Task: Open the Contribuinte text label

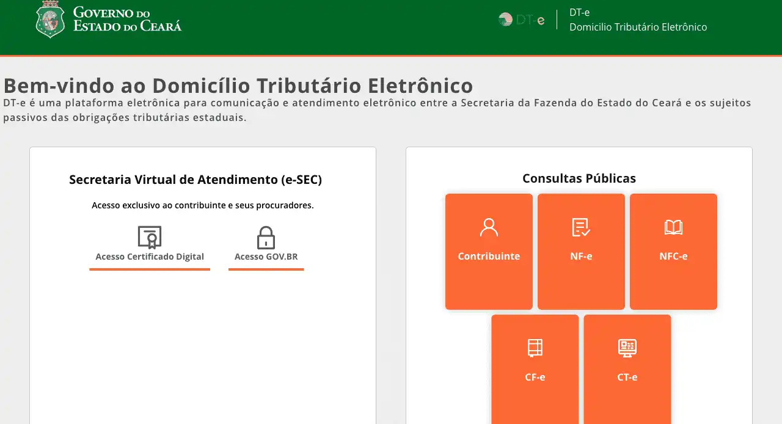Action: (489, 256)
